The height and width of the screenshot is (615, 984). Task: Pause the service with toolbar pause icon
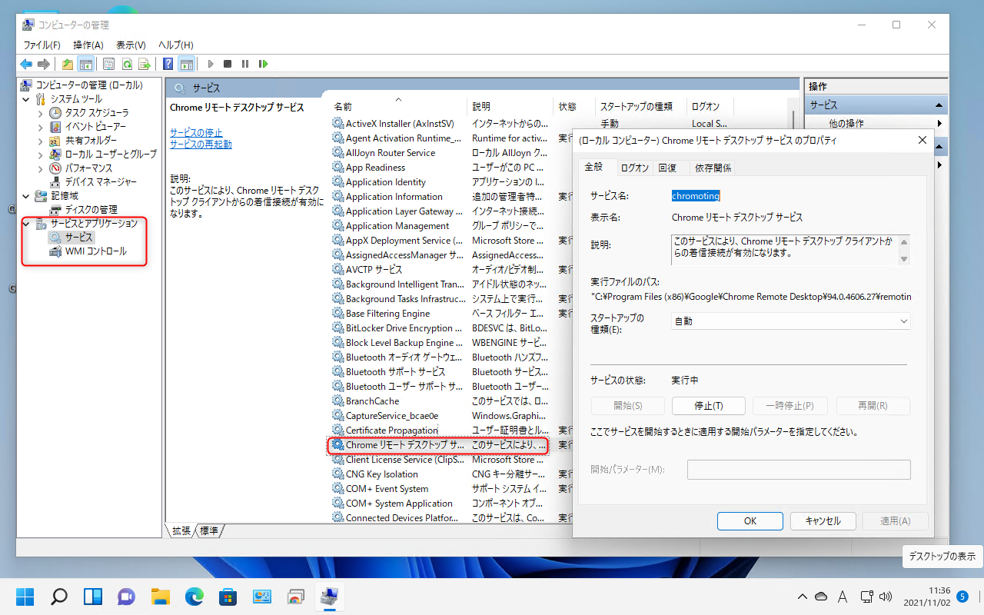click(245, 64)
